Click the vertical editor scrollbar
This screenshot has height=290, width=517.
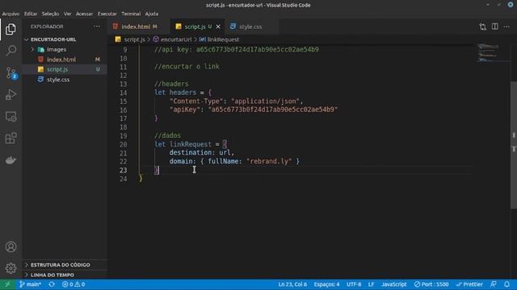514,145
